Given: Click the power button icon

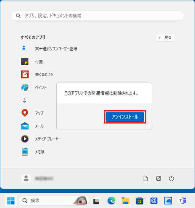Looking at the screenshot, I should click(x=171, y=179).
